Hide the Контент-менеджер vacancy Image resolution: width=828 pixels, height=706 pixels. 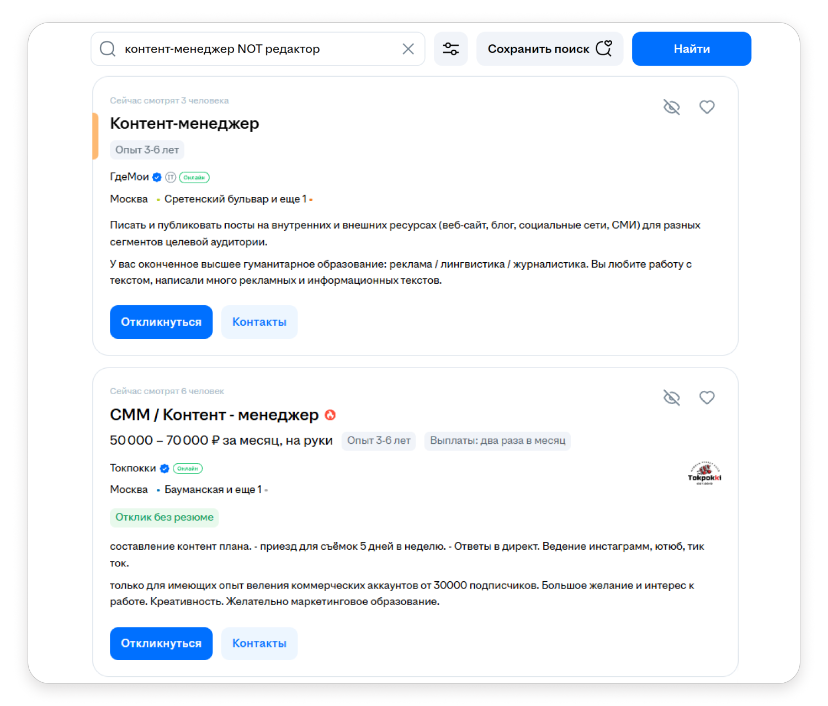[x=671, y=107]
